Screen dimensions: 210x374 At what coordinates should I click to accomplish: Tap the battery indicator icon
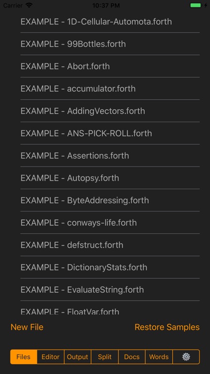pyautogui.click(x=196, y=5)
